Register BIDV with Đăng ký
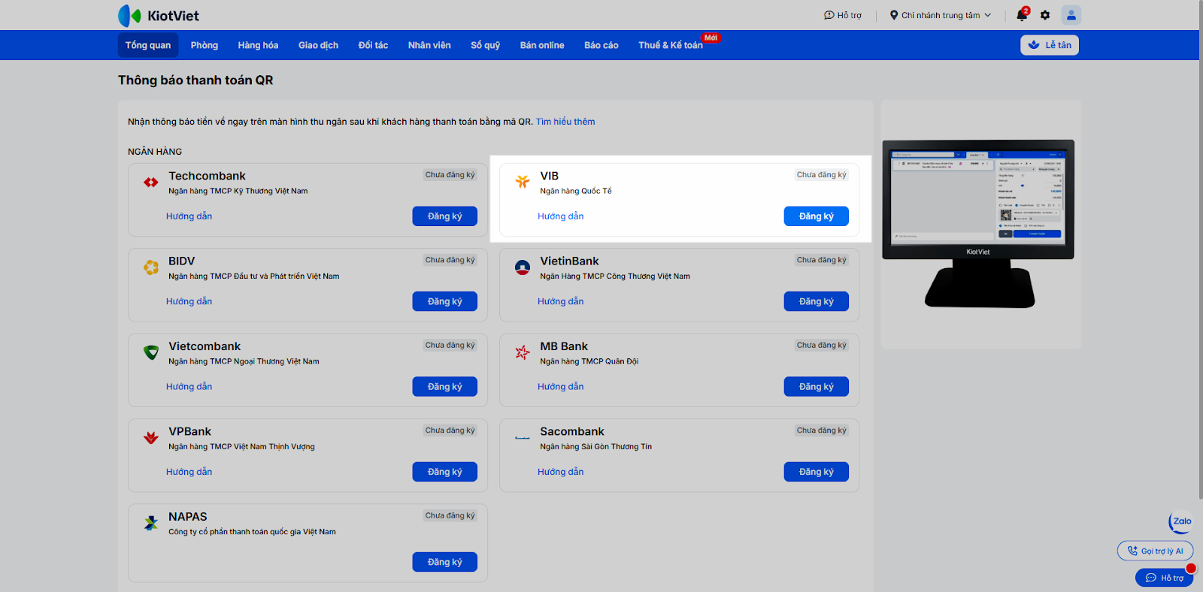The image size is (1203, 592). click(x=445, y=301)
